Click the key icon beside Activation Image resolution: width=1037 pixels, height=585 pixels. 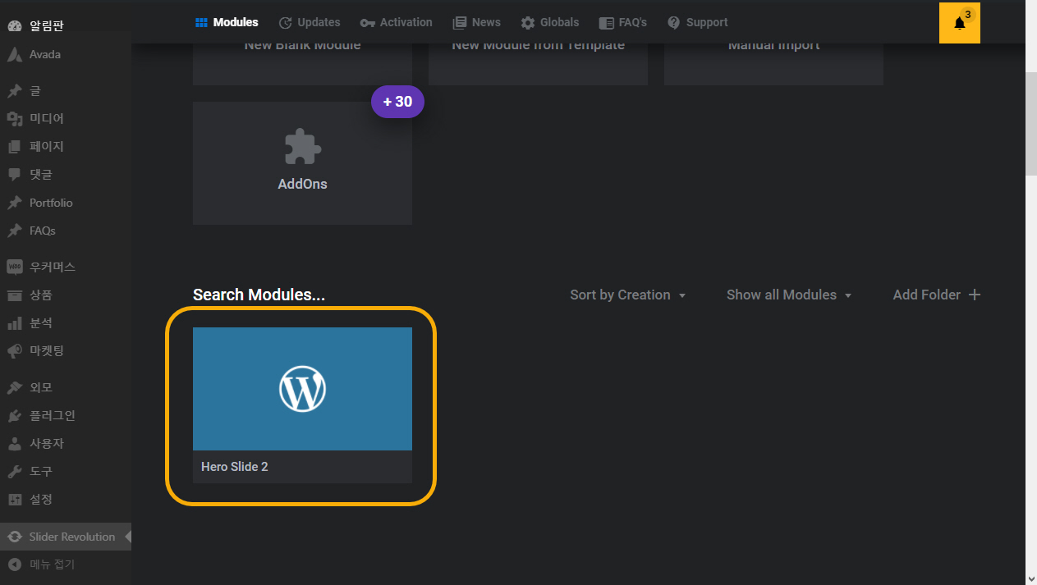coord(368,23)
